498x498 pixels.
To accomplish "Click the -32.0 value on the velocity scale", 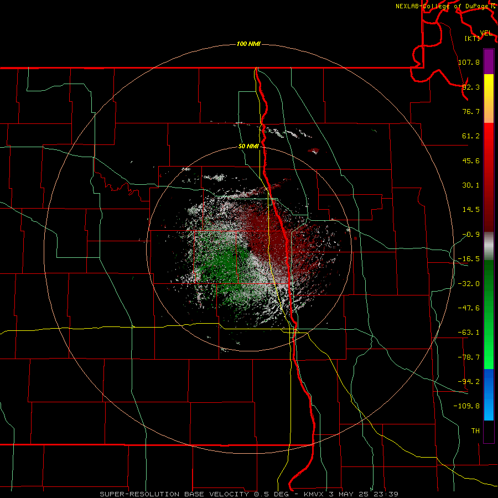I will pos(469,284).
